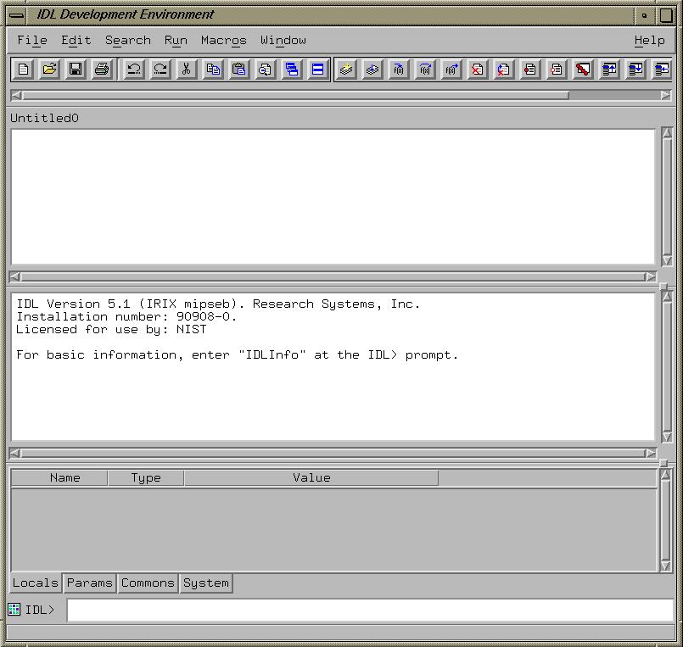Click the Tile windows icon
The height and width of the screenshot is (647, 683).
(x=318, y=70)
